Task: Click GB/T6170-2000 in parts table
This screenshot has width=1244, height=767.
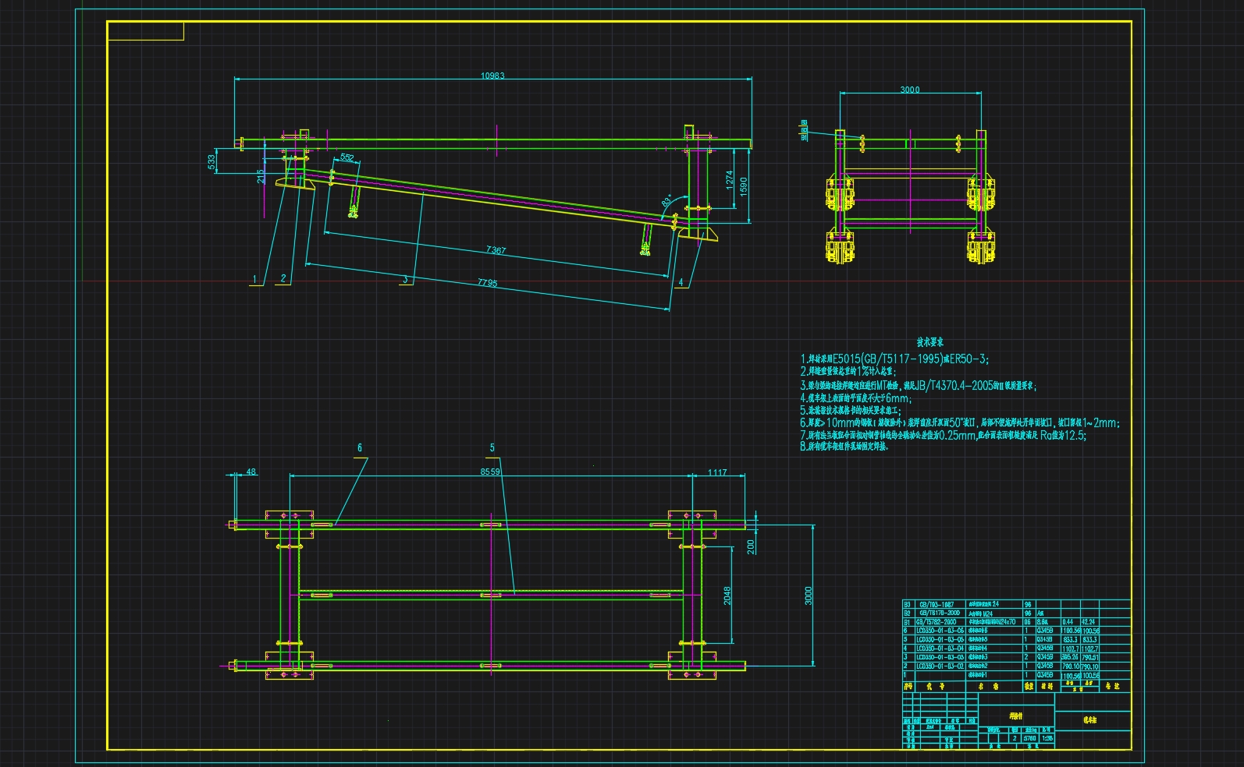Action: (939, 613)
